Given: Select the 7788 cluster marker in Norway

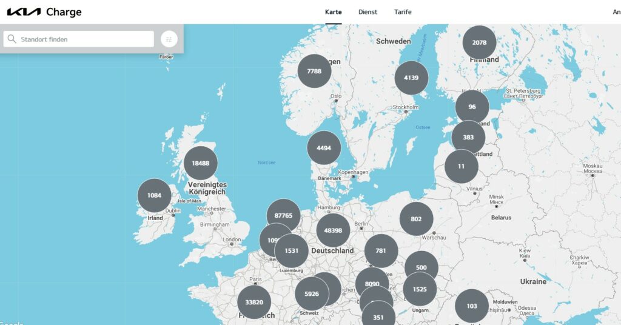Looking at the screenshot, I should (315, 72).
